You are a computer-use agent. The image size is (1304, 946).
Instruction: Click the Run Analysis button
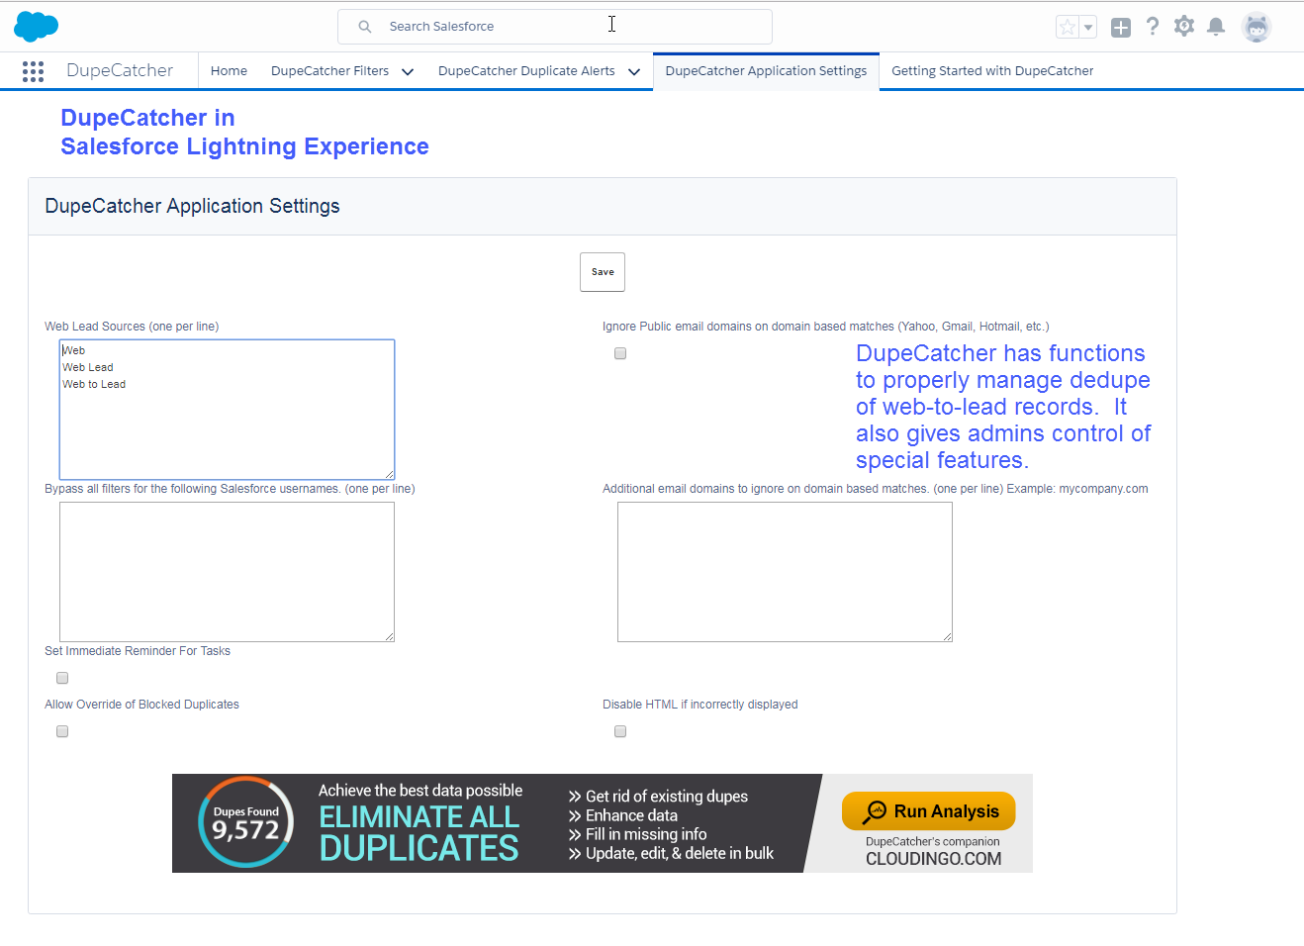point(928,811)
